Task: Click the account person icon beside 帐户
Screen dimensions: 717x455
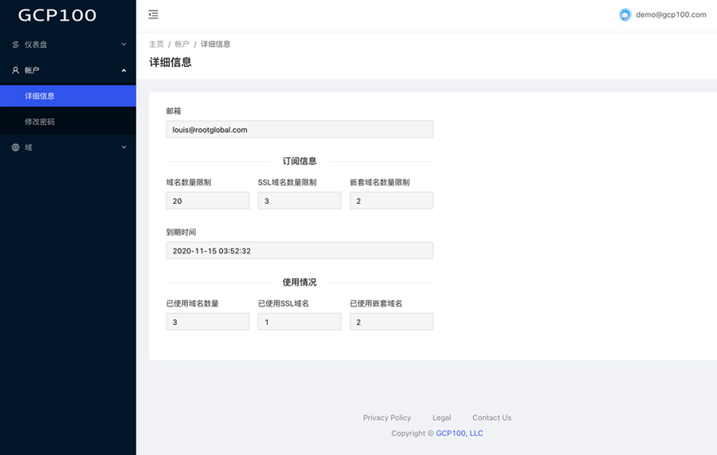Action: tap(15, 70)
